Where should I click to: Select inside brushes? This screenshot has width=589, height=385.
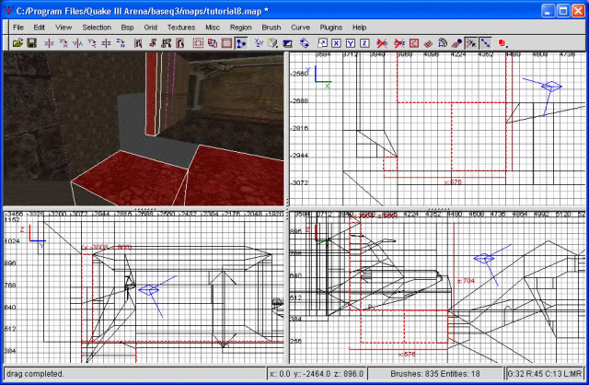coord(180,43)
